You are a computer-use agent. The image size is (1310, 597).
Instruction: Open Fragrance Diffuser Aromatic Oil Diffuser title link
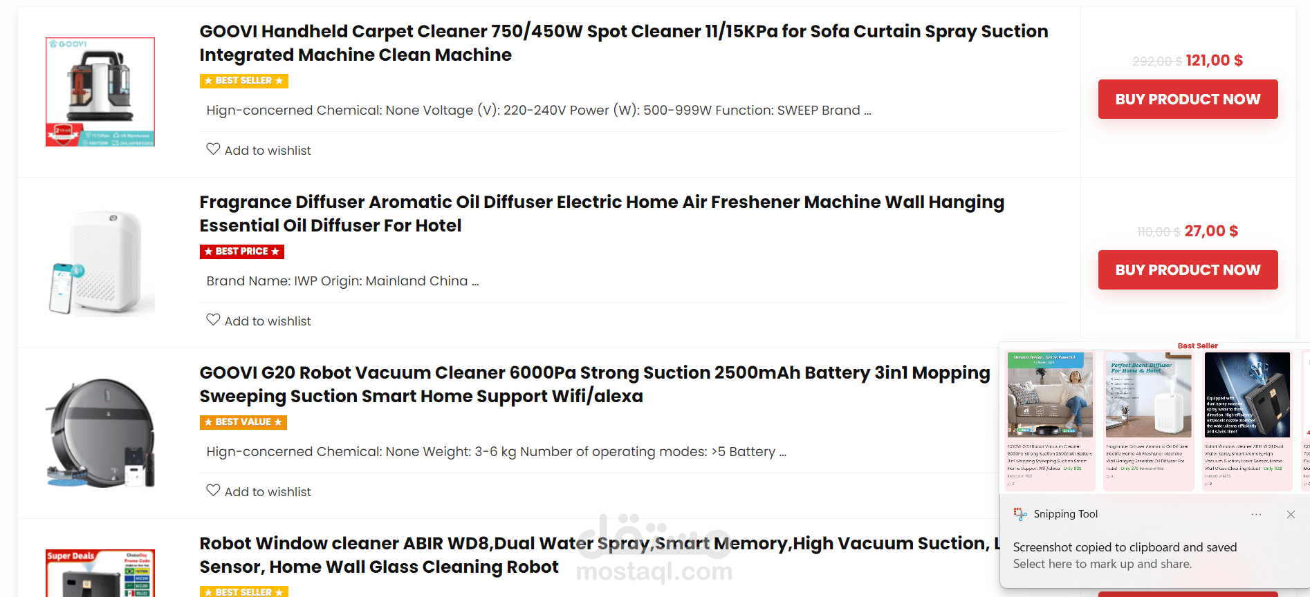601,214
